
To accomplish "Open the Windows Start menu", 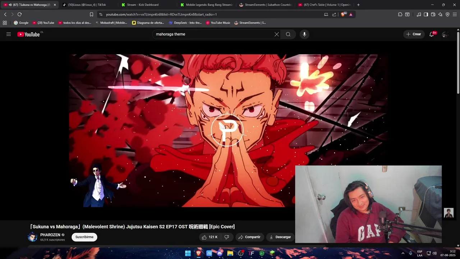I will point(188,253).
